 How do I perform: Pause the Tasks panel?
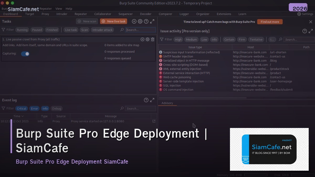tap(134, 21)
